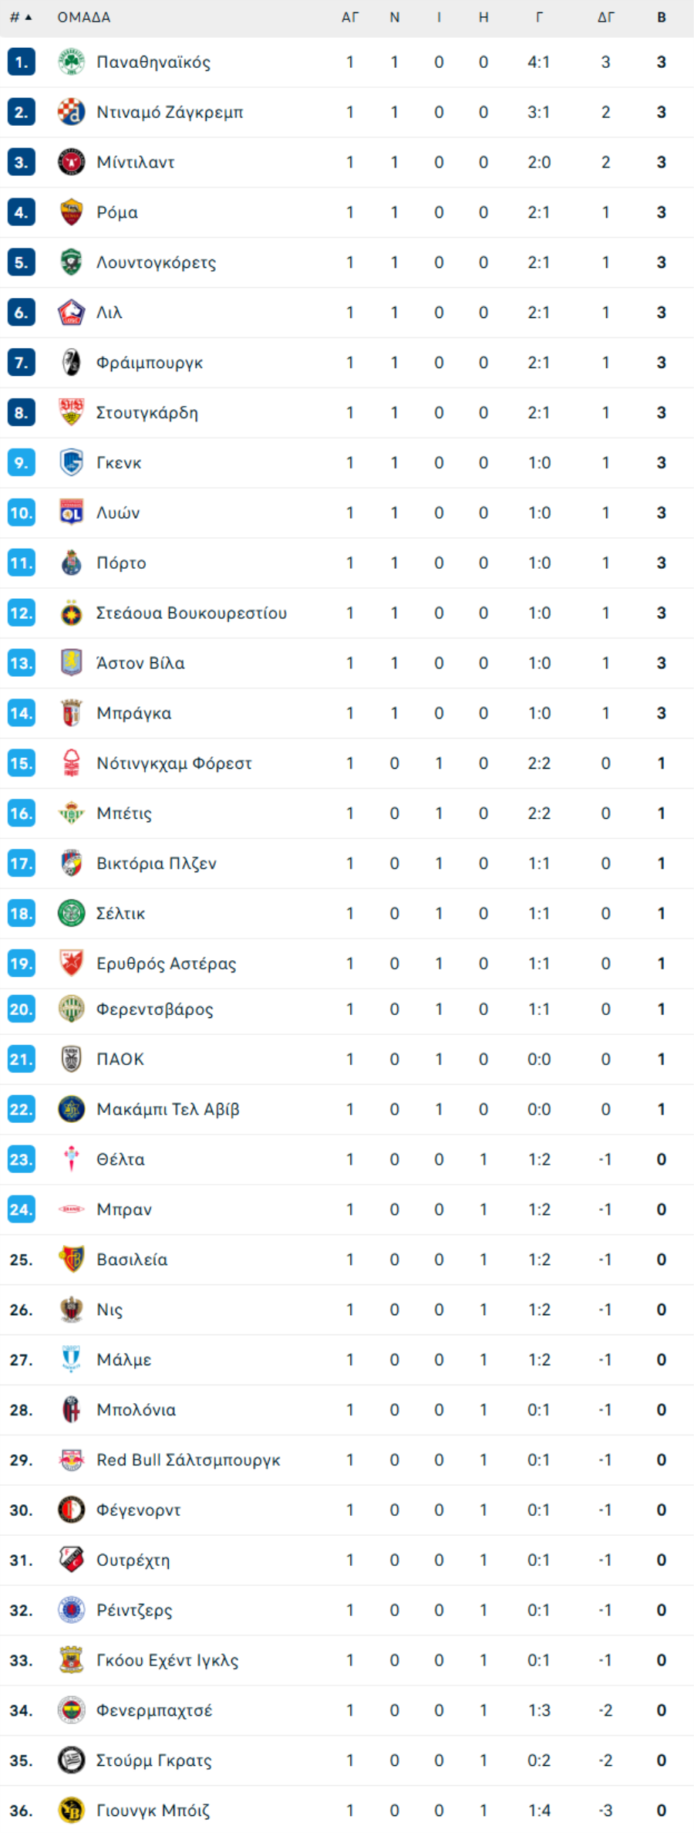
Task: Sort table by the # position column
Action: [x=21, y=17]
